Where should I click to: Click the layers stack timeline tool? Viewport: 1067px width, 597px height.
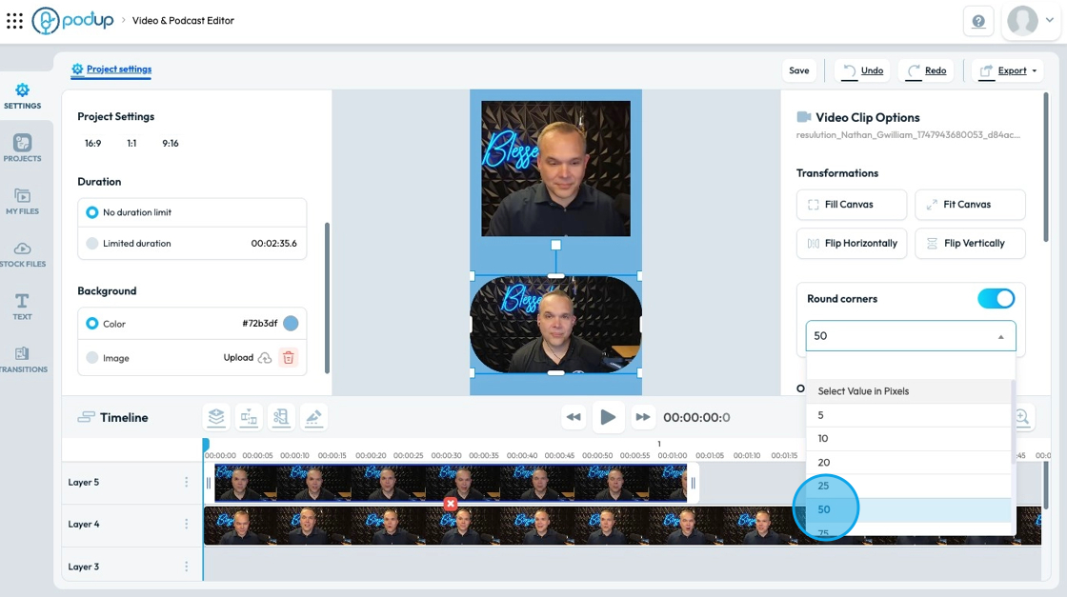click(x=216, y=417)
